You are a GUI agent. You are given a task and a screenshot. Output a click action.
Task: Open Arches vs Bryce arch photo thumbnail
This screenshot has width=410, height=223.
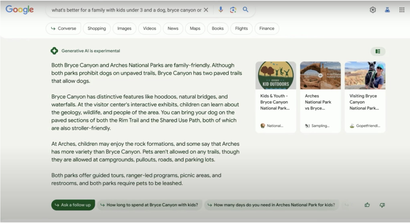321,75
